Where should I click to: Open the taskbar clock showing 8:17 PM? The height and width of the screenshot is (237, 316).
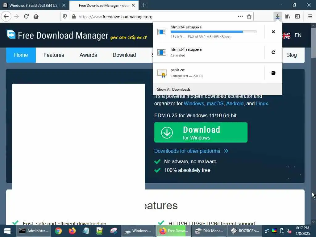pos(303,231)
